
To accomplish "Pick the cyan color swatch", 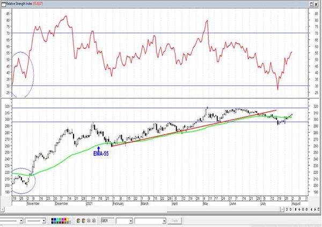I will [x=57, y=219].
